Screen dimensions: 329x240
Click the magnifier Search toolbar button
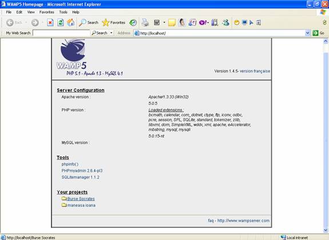click(x=89, y=22)
